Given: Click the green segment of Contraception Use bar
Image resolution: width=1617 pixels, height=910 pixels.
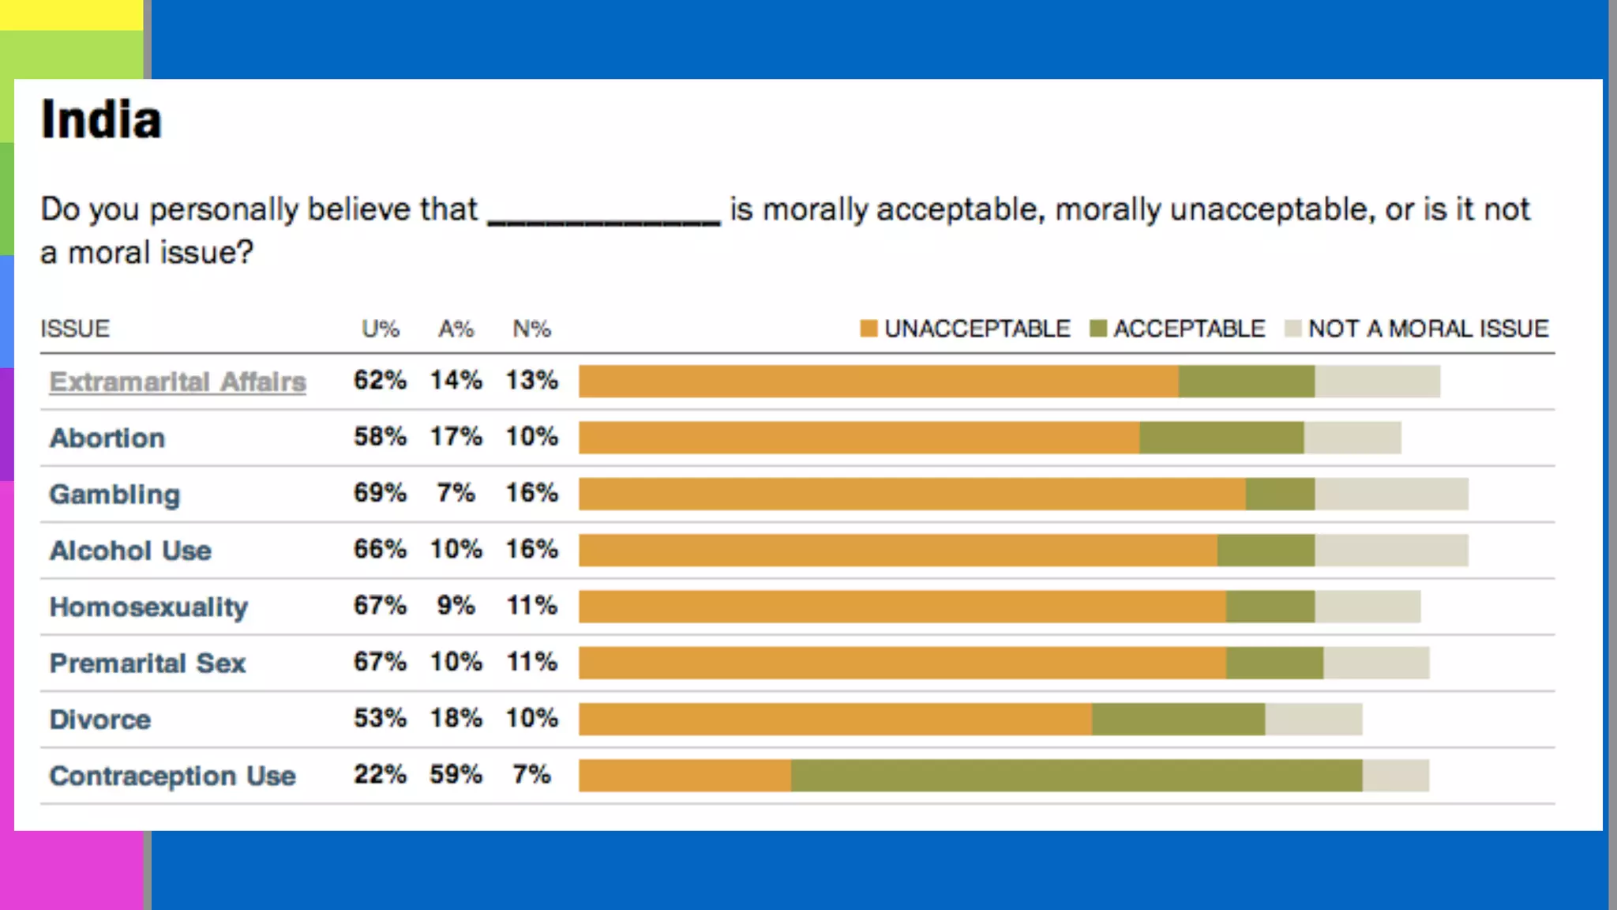Looking at the screenshot, I should pos(1076,776).
